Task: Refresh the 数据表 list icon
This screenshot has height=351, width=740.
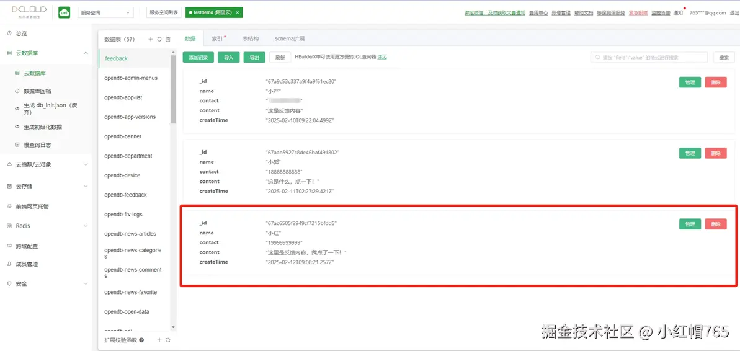Action: pos(159,39)
